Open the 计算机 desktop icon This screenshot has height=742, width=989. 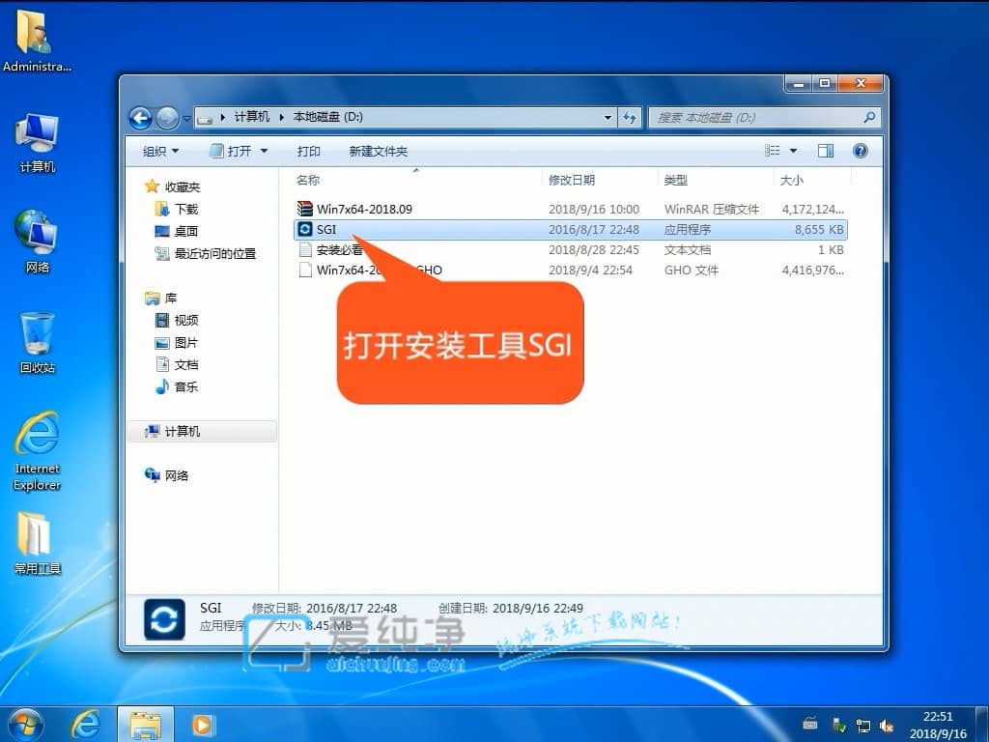36,136
